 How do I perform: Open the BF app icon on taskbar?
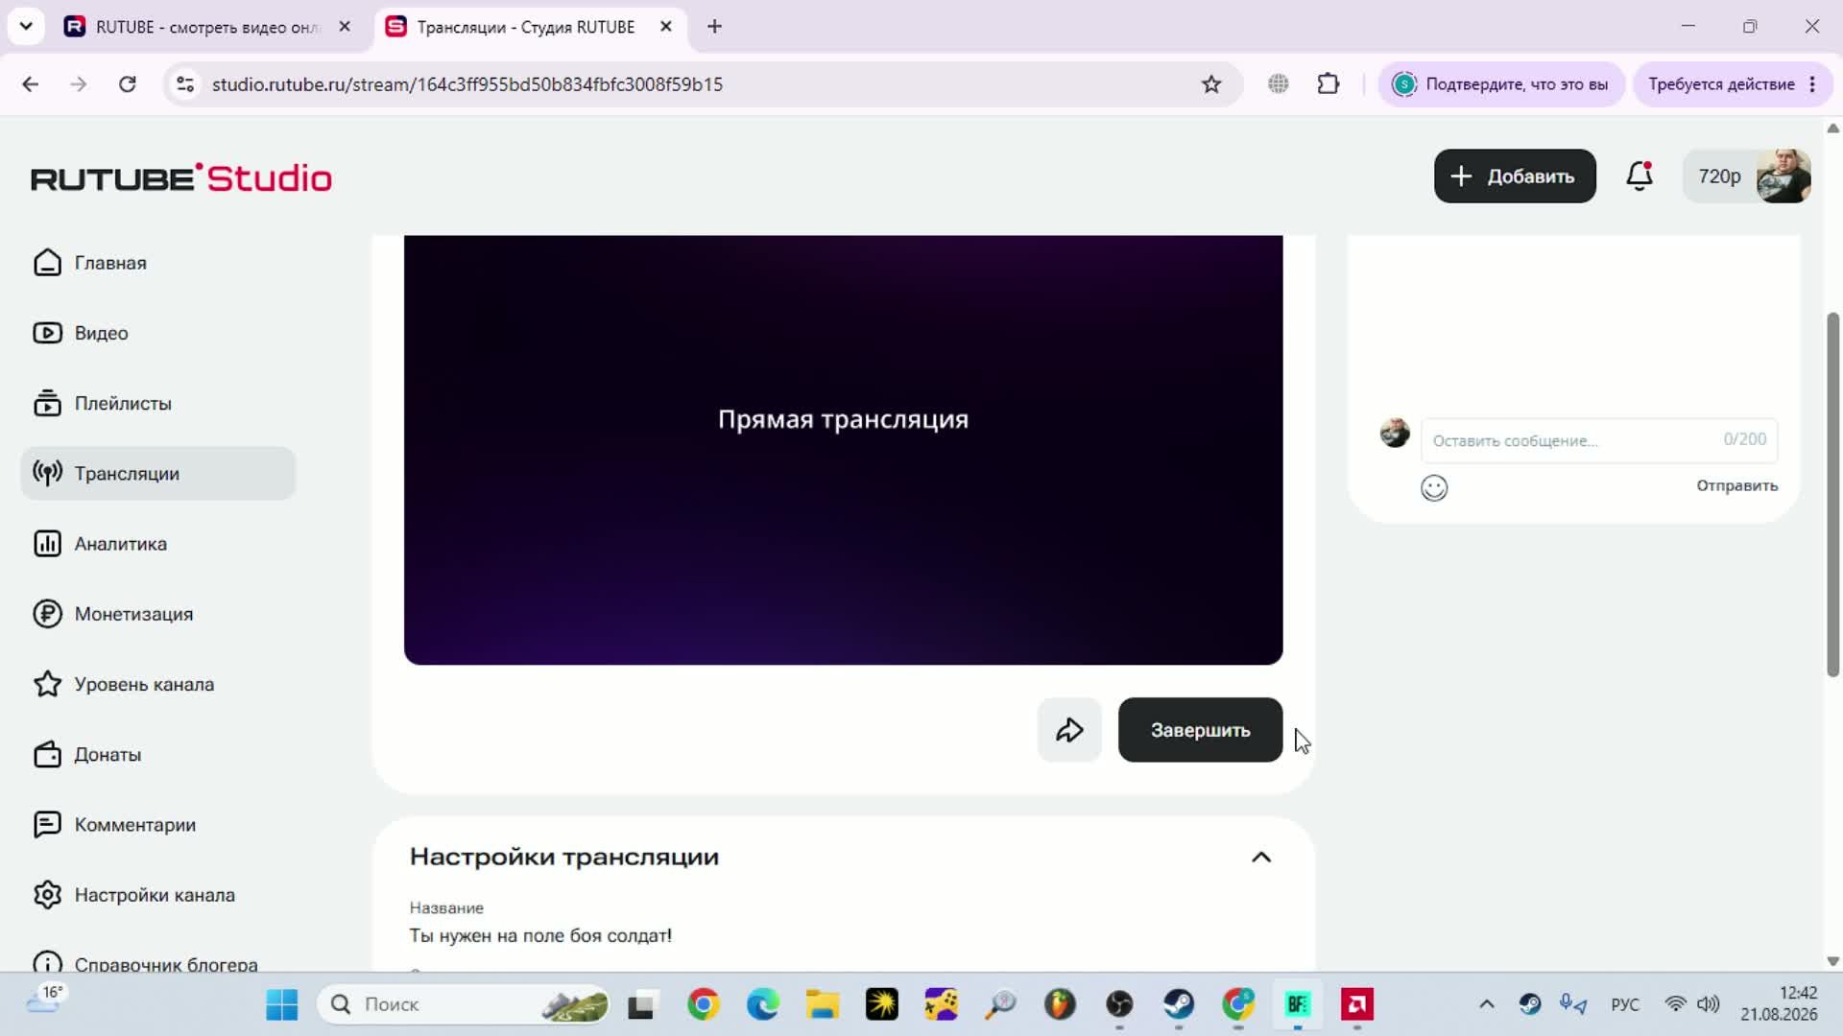point(1298,1004)
